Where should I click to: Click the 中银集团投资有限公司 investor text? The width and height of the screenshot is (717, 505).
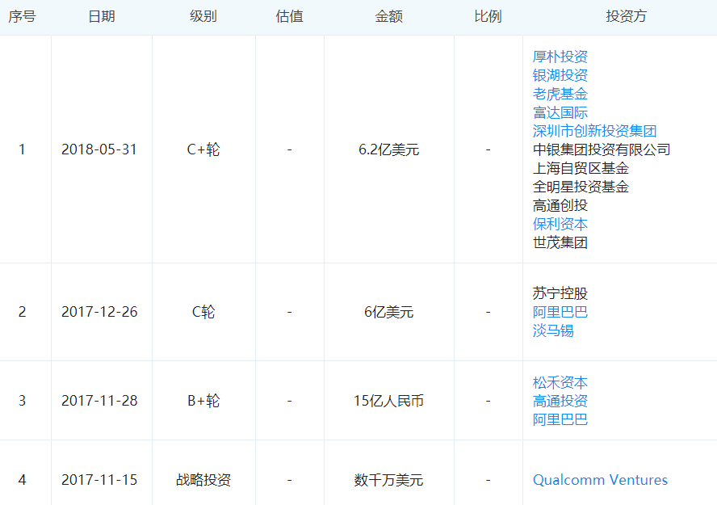(x=602, y=149)
